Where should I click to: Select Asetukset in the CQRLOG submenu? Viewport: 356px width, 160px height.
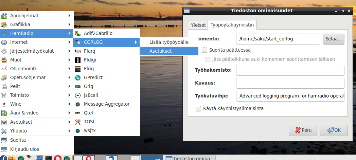click(169, 51)
